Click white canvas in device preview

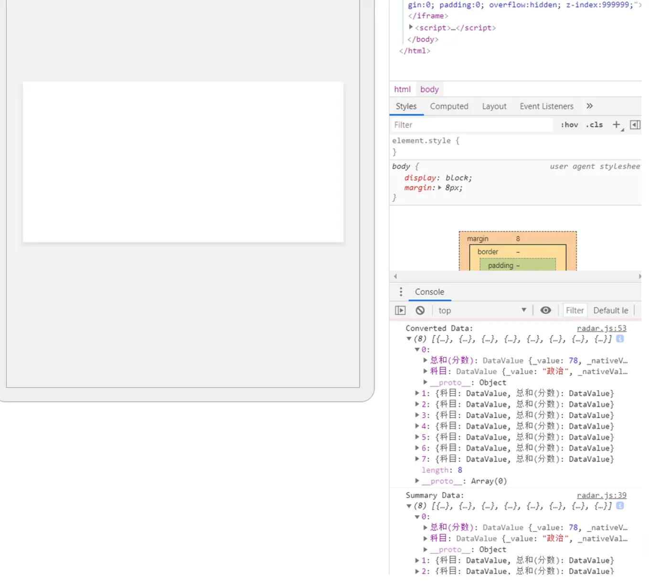(x=183, y=162)
